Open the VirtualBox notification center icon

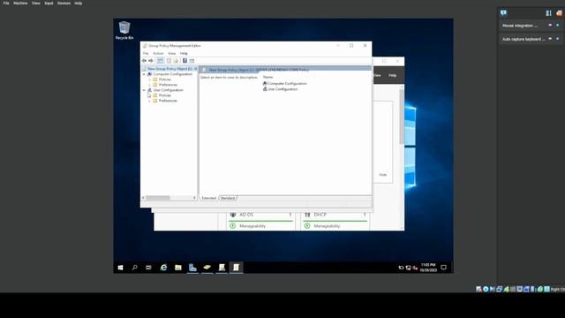pos(503,13)
